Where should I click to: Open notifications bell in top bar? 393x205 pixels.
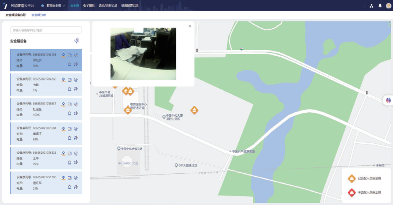(380, 5)
